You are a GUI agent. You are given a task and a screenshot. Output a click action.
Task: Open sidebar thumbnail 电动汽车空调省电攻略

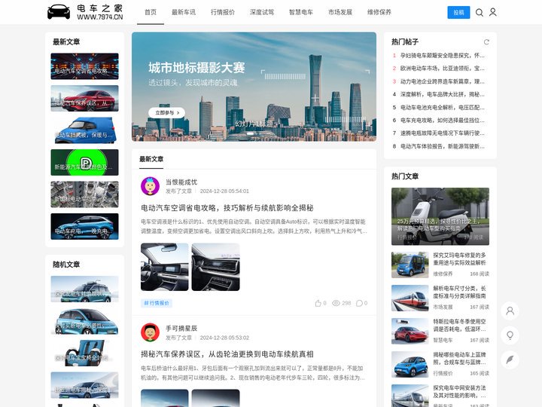(84, 66)
